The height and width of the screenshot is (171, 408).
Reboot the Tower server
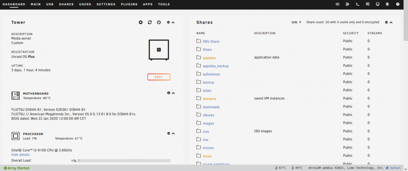coord(150,22)
